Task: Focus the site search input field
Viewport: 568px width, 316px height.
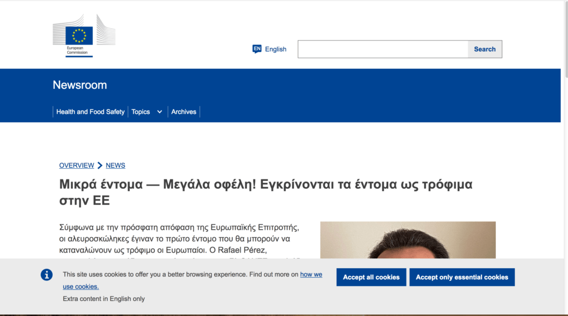Action: coord(383,49)
